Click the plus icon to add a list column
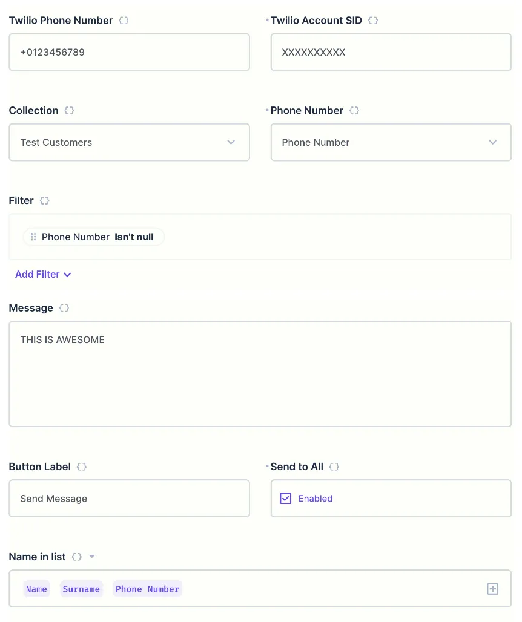The width and height of the screenshot is (522, 622). [492, 588]
